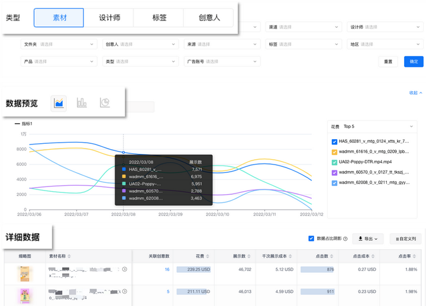Open linked creatives count 16

[167, 269]
